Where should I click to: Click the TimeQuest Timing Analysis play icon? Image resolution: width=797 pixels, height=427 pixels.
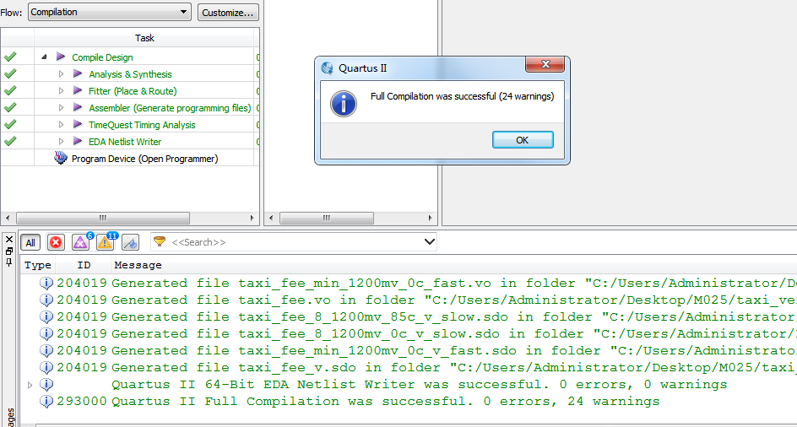click(x=78, y=124)
